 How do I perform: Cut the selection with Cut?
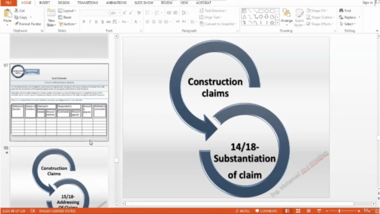(20, 11)
